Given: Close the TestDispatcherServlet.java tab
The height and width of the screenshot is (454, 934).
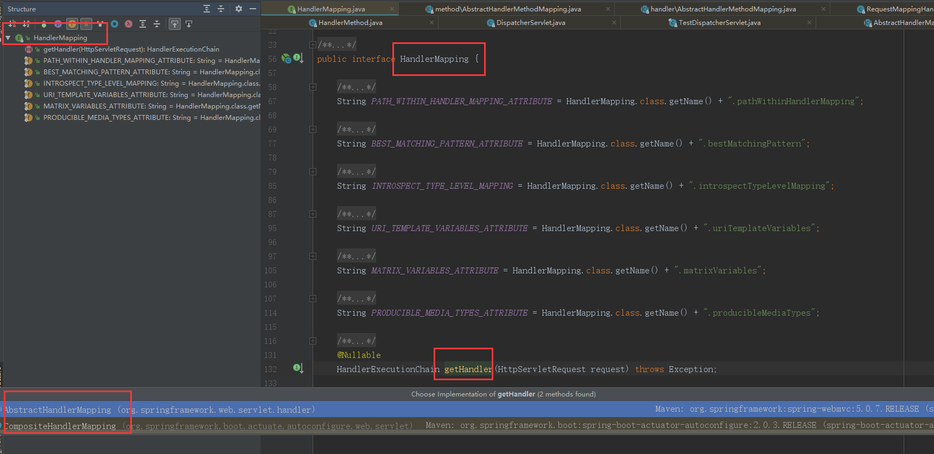Looking at the screenshot, I should [809, 23].
